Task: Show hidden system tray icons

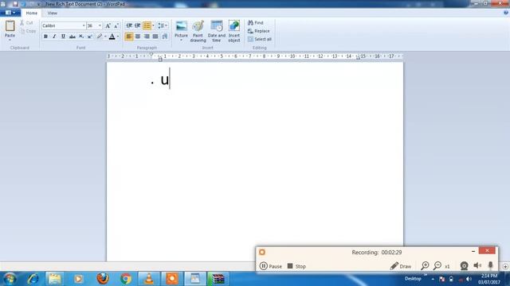Action: pyautogui.click(x=433, y=279)
